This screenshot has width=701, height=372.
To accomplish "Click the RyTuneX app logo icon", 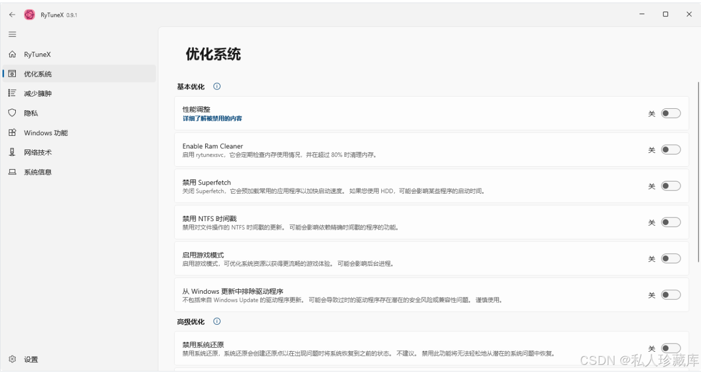I will coord(30,15).
